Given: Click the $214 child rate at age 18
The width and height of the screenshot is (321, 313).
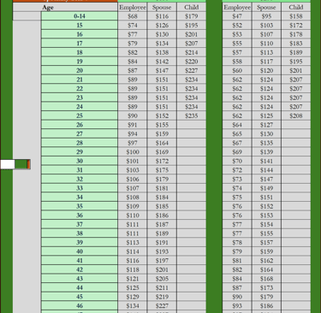Looking at the screenshot, I should (192, 52).
